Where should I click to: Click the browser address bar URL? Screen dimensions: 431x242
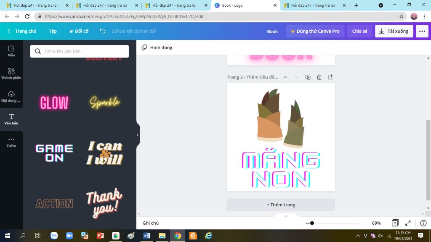124,16
